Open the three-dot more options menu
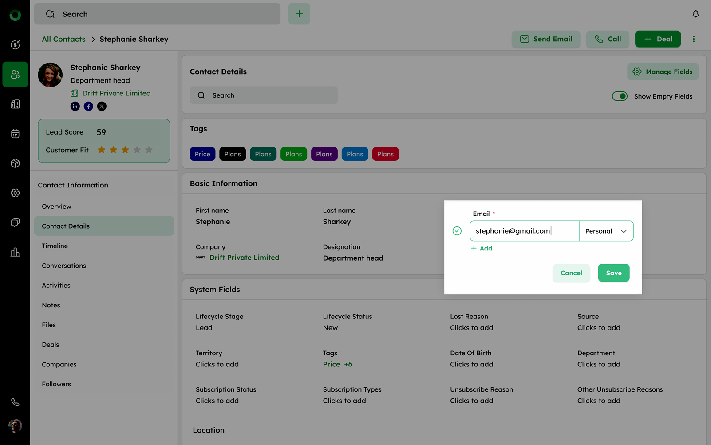The image size is (711, 445). (694, 39)
